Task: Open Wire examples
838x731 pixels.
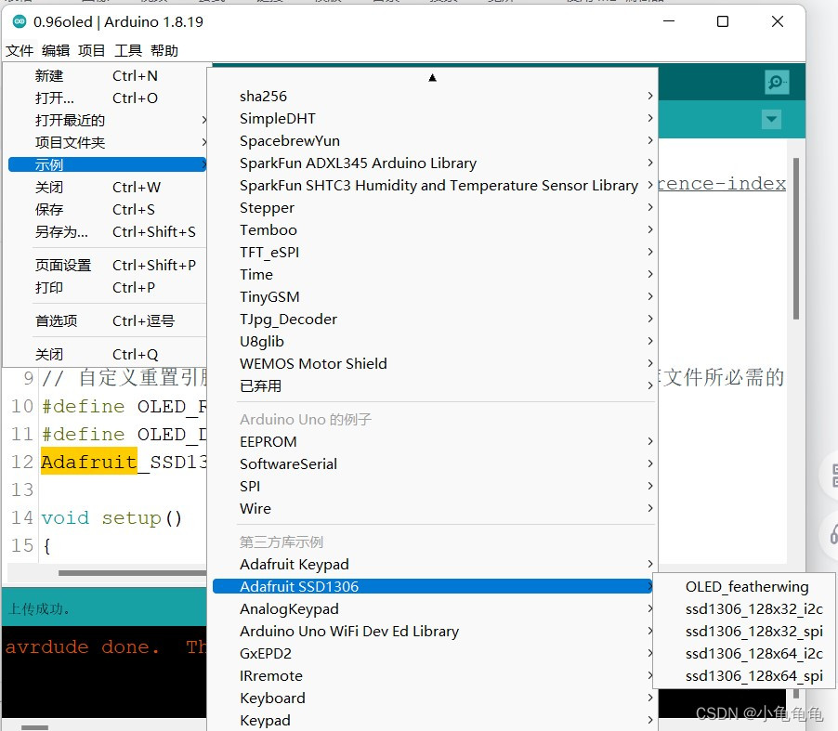Action: pyautogui.click(x=434, y=509)
